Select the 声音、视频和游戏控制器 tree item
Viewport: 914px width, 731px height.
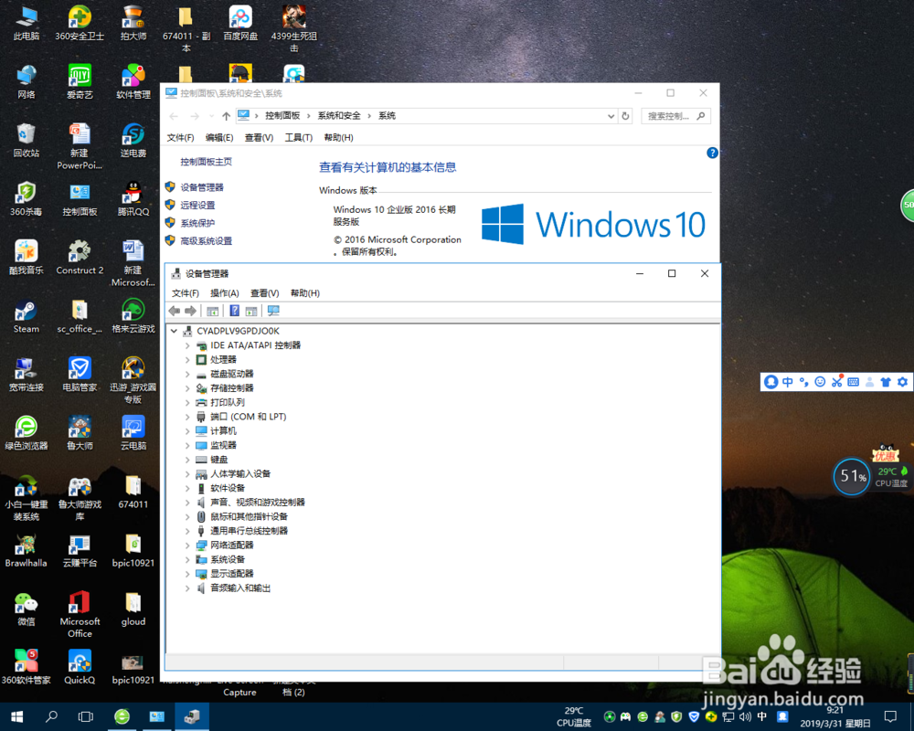point(257,503)
